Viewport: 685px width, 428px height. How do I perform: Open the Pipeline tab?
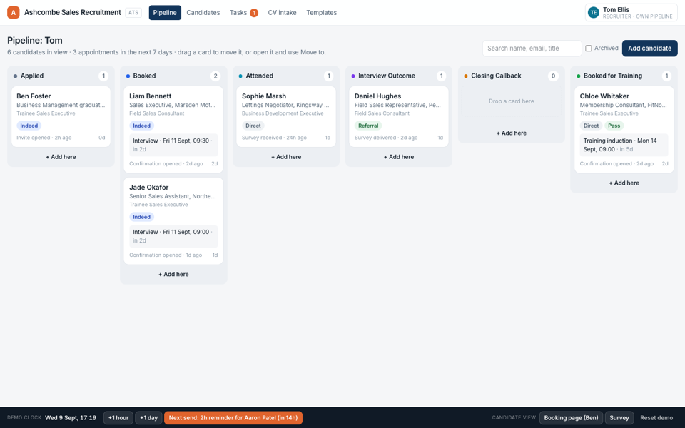tap(165, 13)
